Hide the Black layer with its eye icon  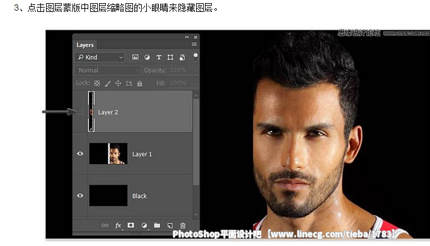click(x=80, y=196)
